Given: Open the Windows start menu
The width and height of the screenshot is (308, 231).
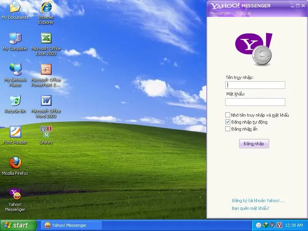Looking at the screenshot, I should pos(18,225).
